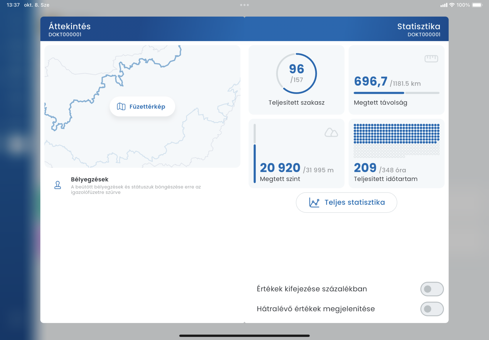Tap the Wi-Fi status icon

452,5
